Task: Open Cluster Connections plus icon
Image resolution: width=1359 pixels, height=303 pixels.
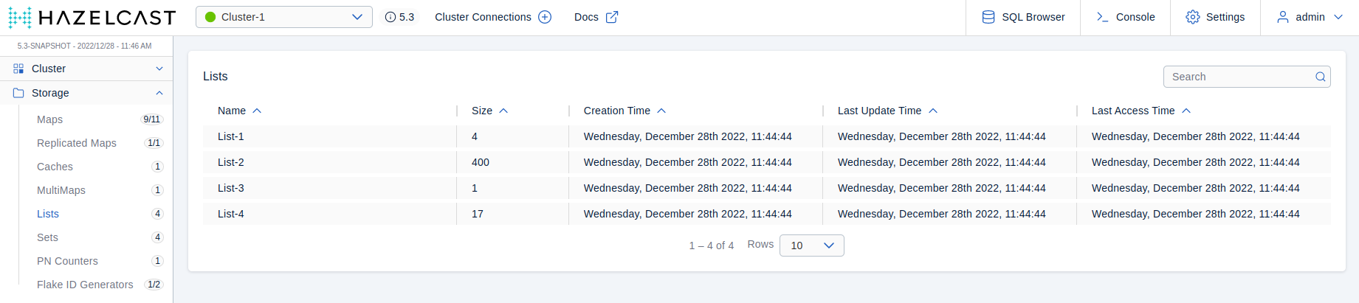Action: (545, 17)
